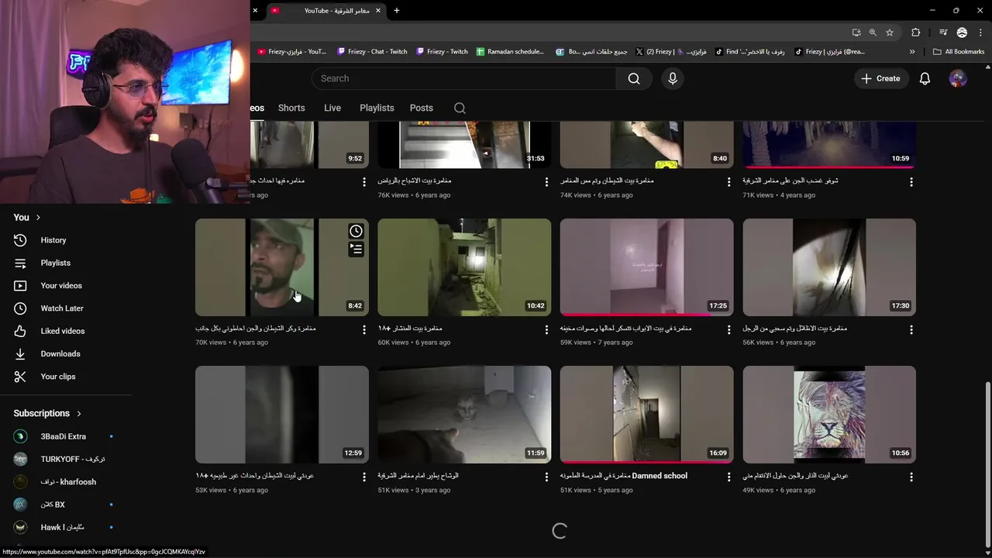Expand the You section chevron

pos(38,218)
